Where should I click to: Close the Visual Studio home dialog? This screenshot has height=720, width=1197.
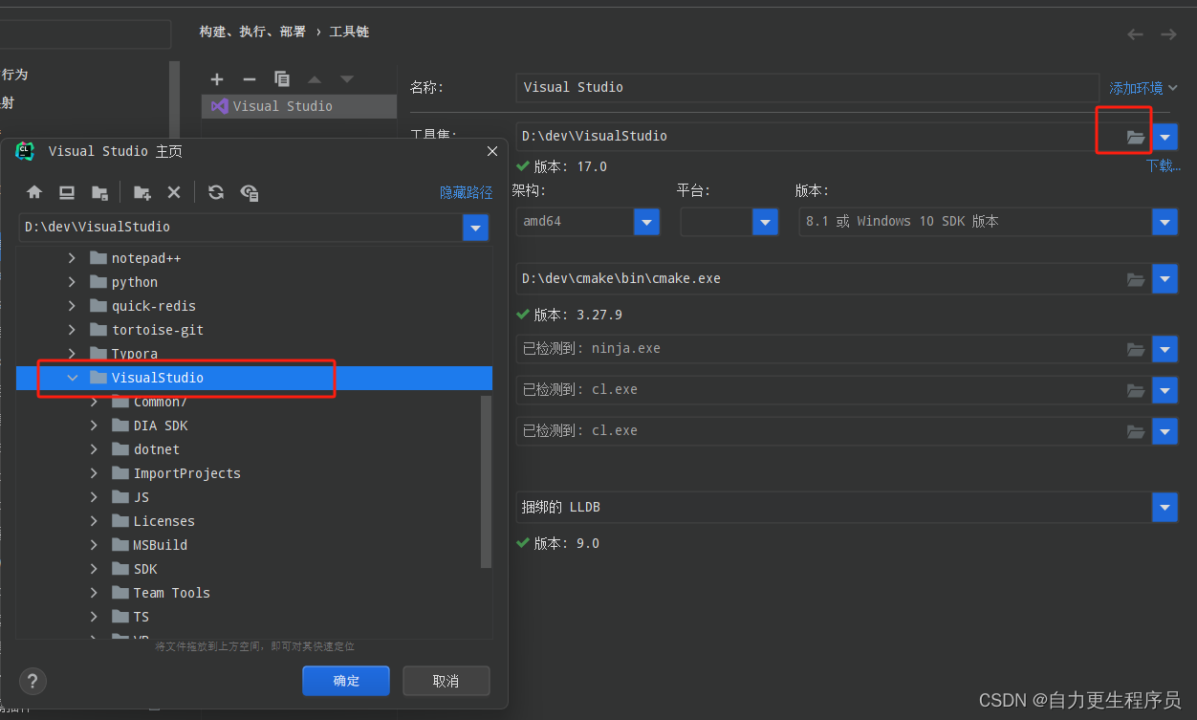pyautogui.click(x=492, y=151)
